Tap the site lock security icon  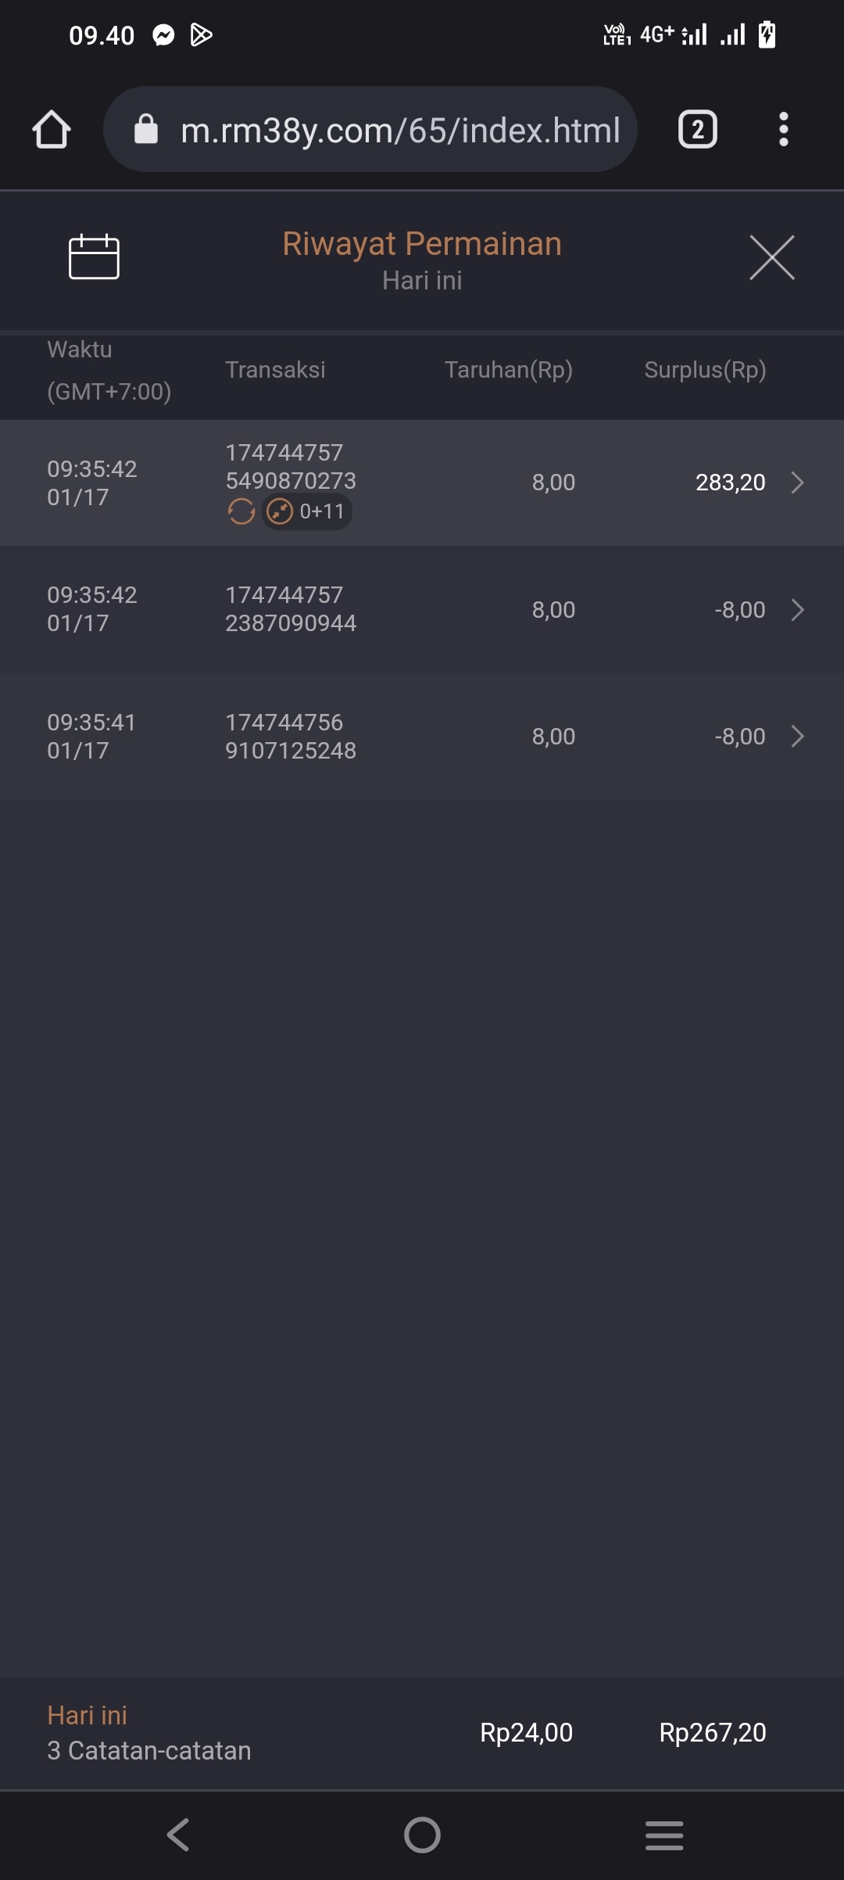coord(146,129)
